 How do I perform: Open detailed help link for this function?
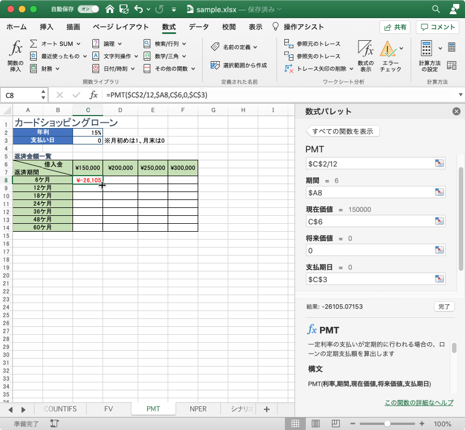tap(419, 402)
